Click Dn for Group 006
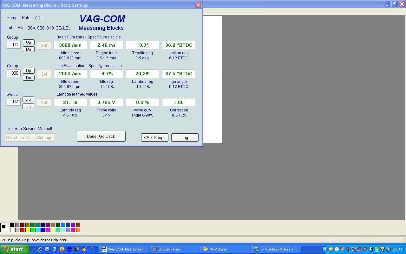 (x=29, y=78)
